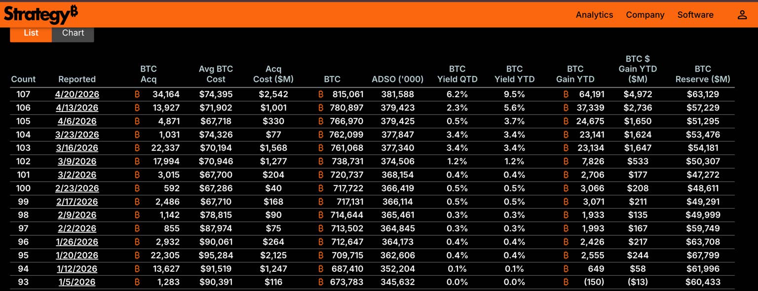The height and width of the screenshot is (291, 758).
Task: Switch to the Chart view tab
Action: (x=73, y=33)
